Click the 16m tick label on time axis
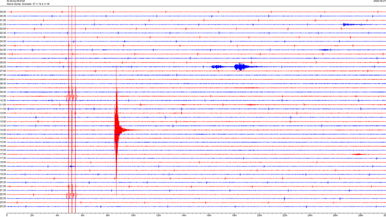 tap(209, 215)
